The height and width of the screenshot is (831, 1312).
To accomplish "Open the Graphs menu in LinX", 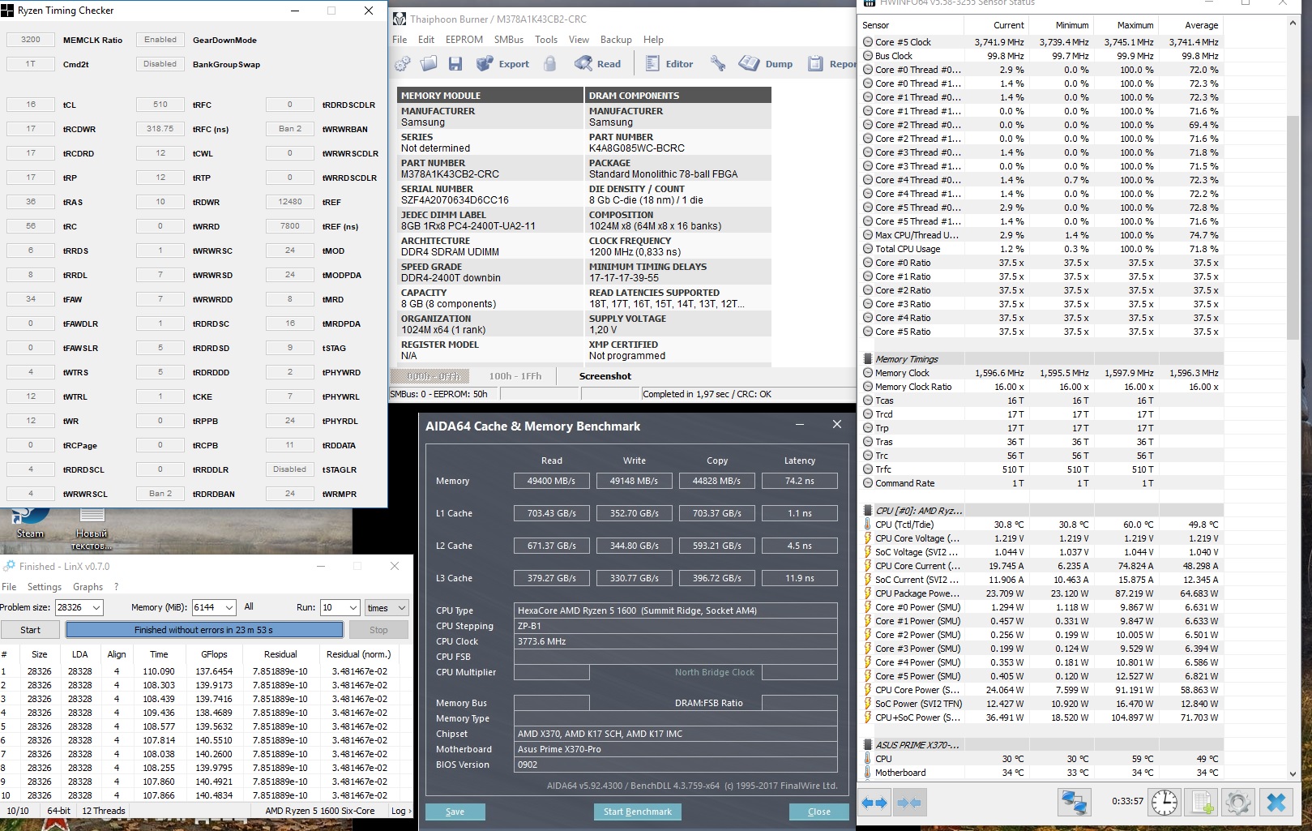I will coord(88,587).
